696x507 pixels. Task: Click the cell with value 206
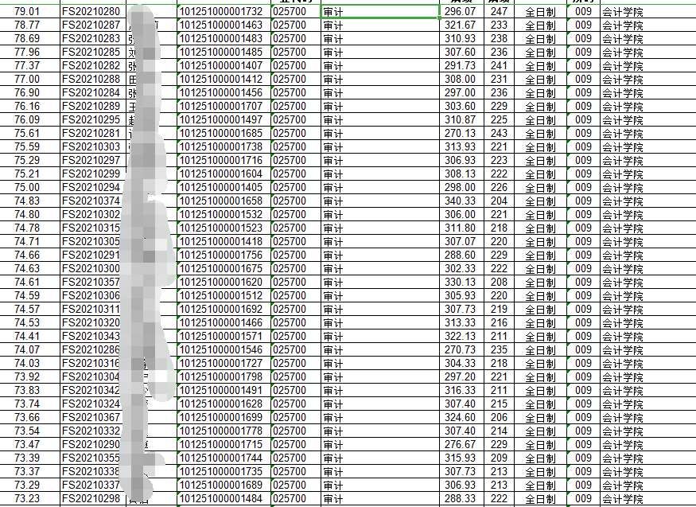(x=499, y=418)
